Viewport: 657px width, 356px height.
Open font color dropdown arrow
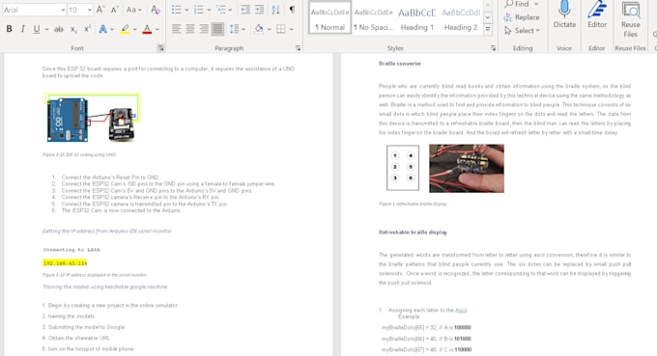pos(157,29)
